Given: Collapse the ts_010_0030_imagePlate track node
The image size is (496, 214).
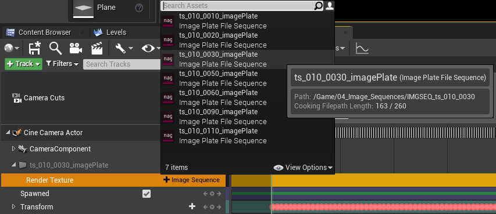Looking at the screenshot, I should click(13, 165).
